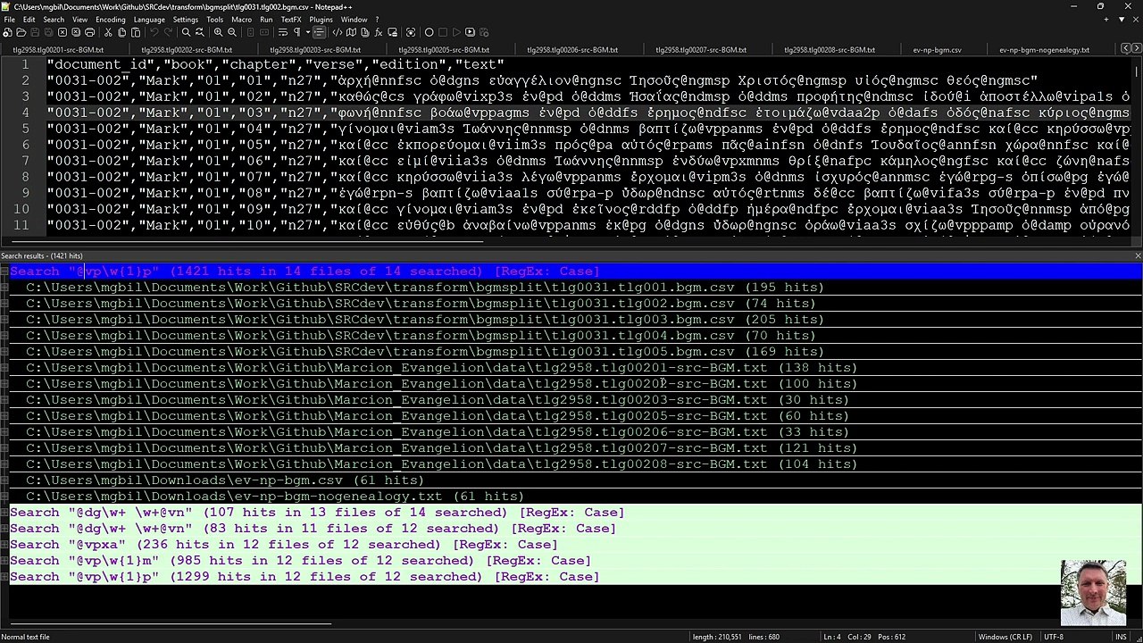Close the Search results panel

(1137, 255)
